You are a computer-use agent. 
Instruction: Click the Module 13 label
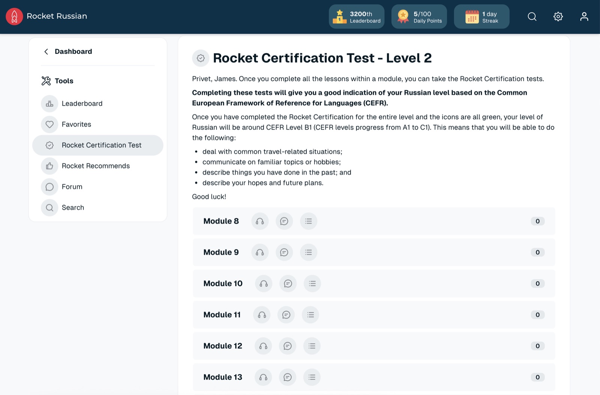click(x=223, y=377)
